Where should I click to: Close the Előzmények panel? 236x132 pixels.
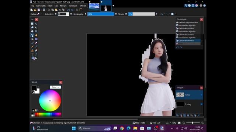click(x=201, y=19)
